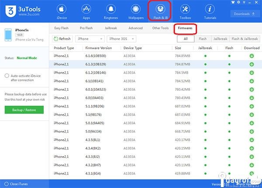
Task: Select the Flash & JB section
Action: click(x=160, y=12)
